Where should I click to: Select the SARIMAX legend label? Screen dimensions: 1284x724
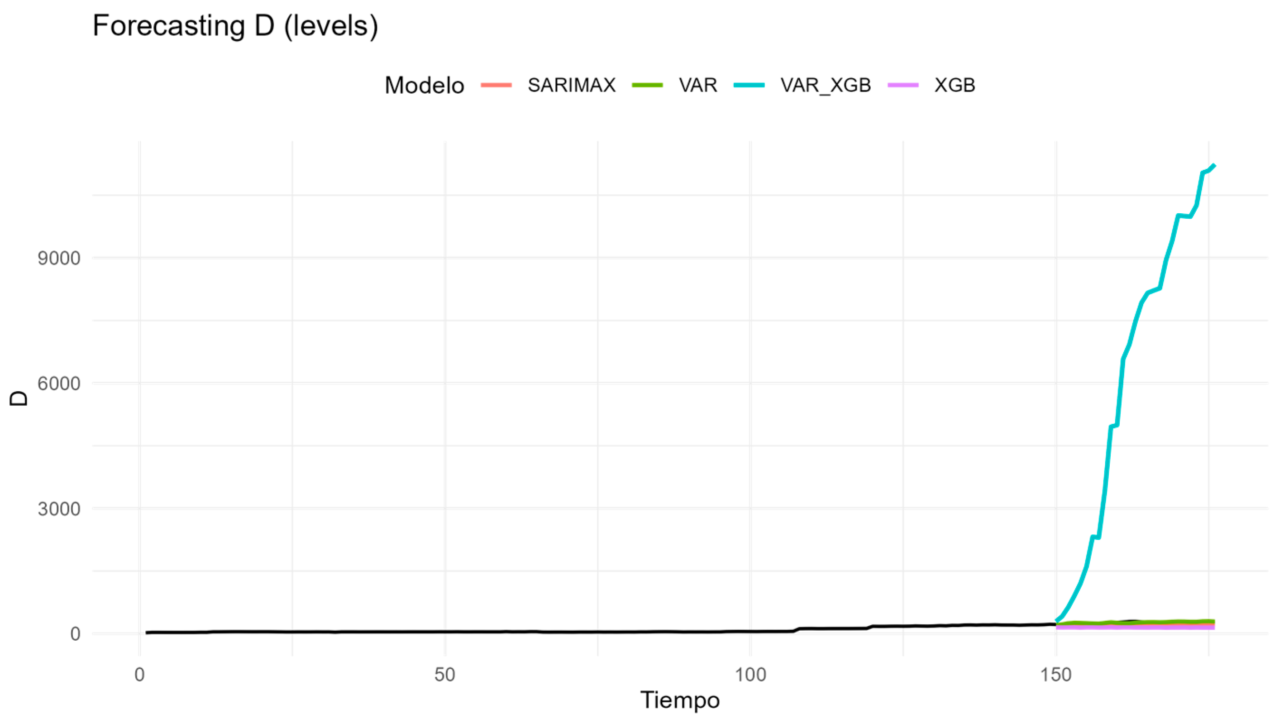[x=572, y=85]
